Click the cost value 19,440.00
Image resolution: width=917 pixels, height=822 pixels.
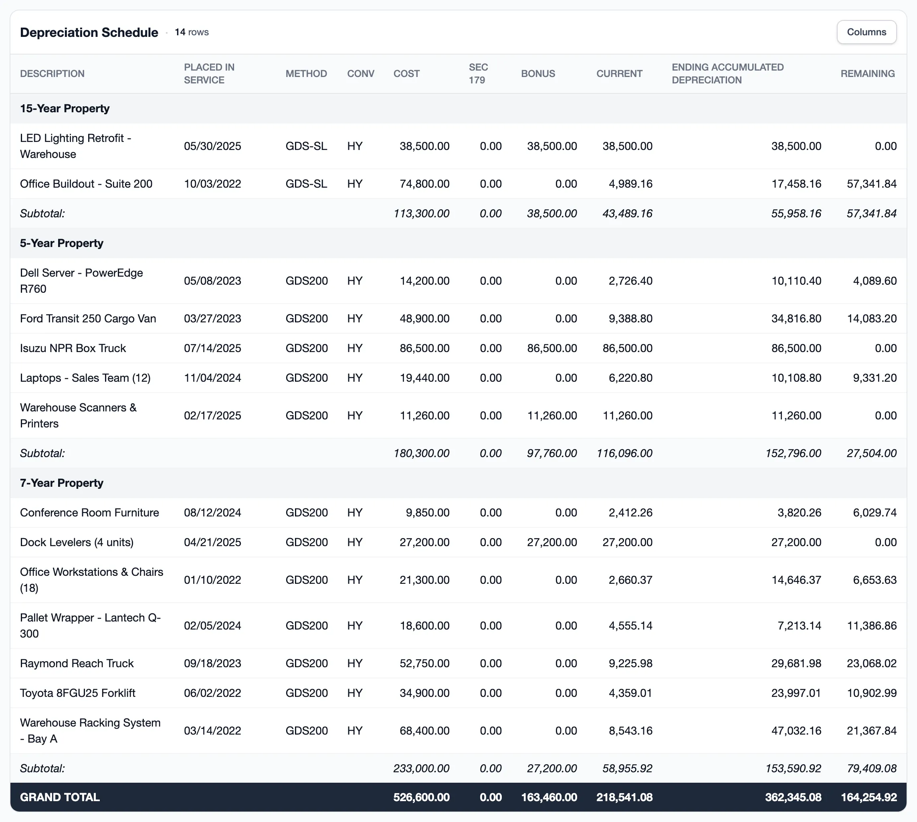coord(424,378)
